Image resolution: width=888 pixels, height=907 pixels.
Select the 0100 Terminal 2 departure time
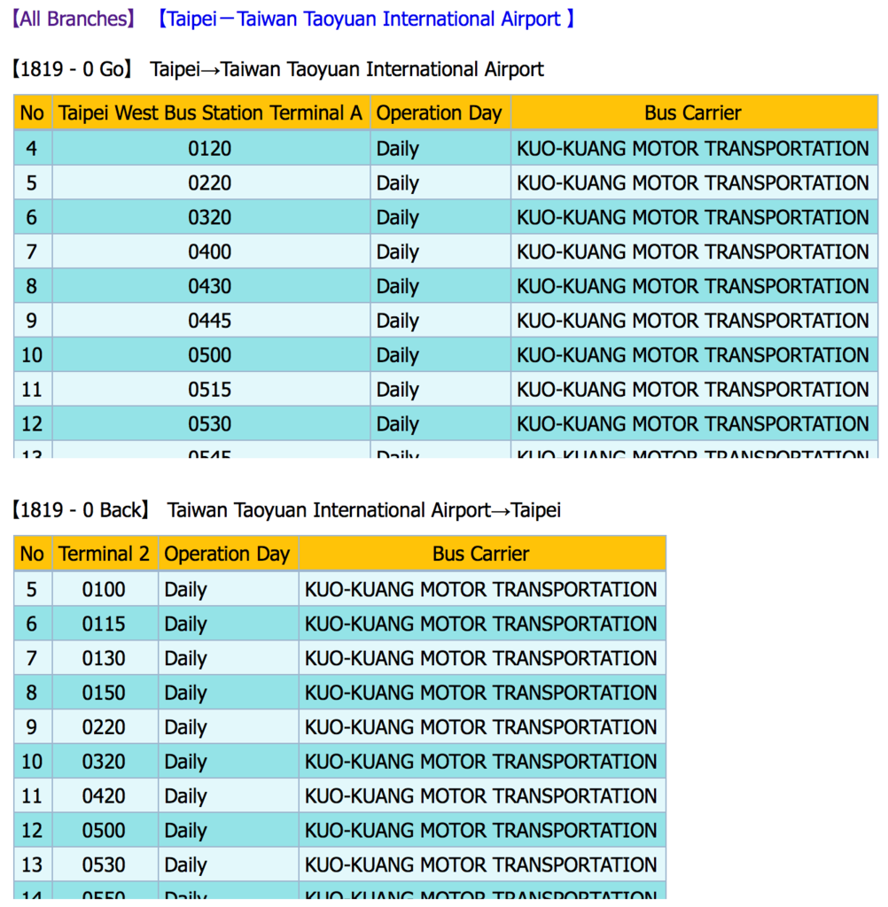click(104, 589)
